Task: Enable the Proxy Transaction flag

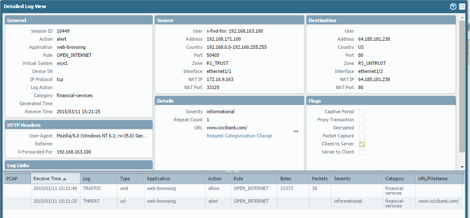Action: 362,120
